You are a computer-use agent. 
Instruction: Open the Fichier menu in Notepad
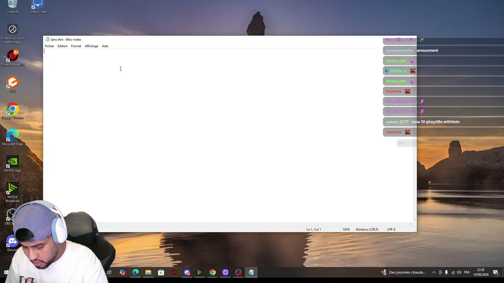[49, 46]
